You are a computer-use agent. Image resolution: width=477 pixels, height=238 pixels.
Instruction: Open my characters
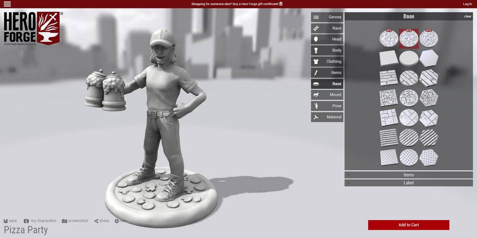40,221
